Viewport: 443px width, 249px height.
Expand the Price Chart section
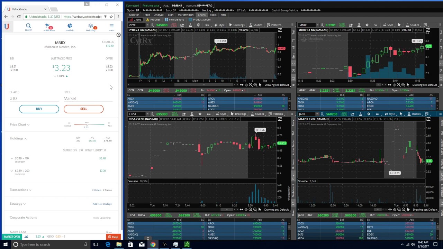[x=20, y=124]
